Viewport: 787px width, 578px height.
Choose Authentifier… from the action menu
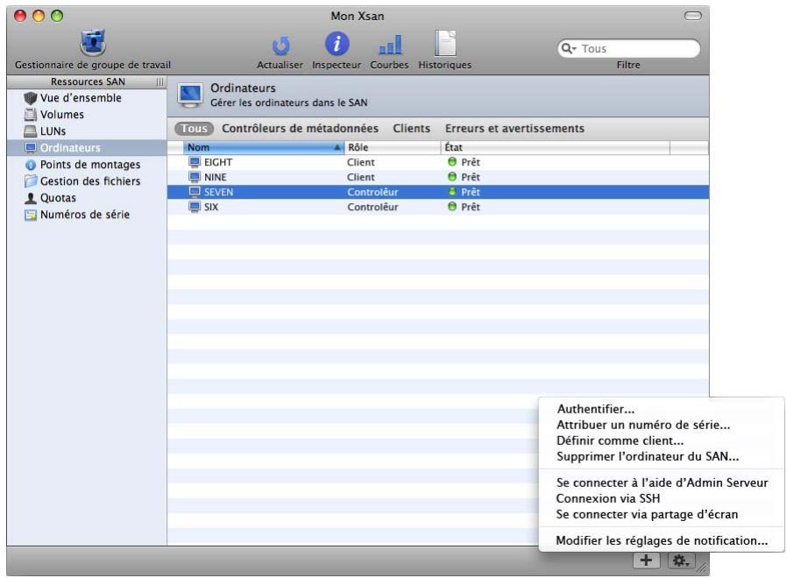(x=661, y=409)
